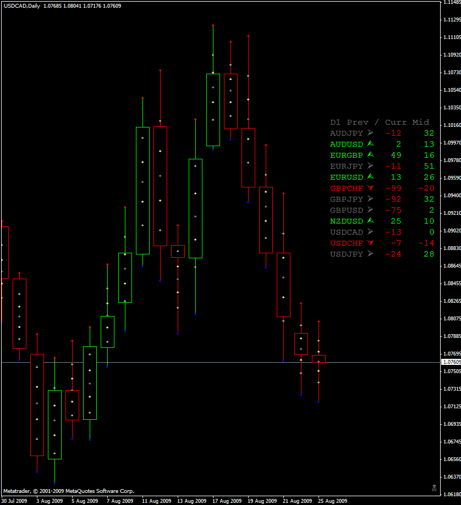
Task: Select the EURJPY pair label
Action: 347,166
